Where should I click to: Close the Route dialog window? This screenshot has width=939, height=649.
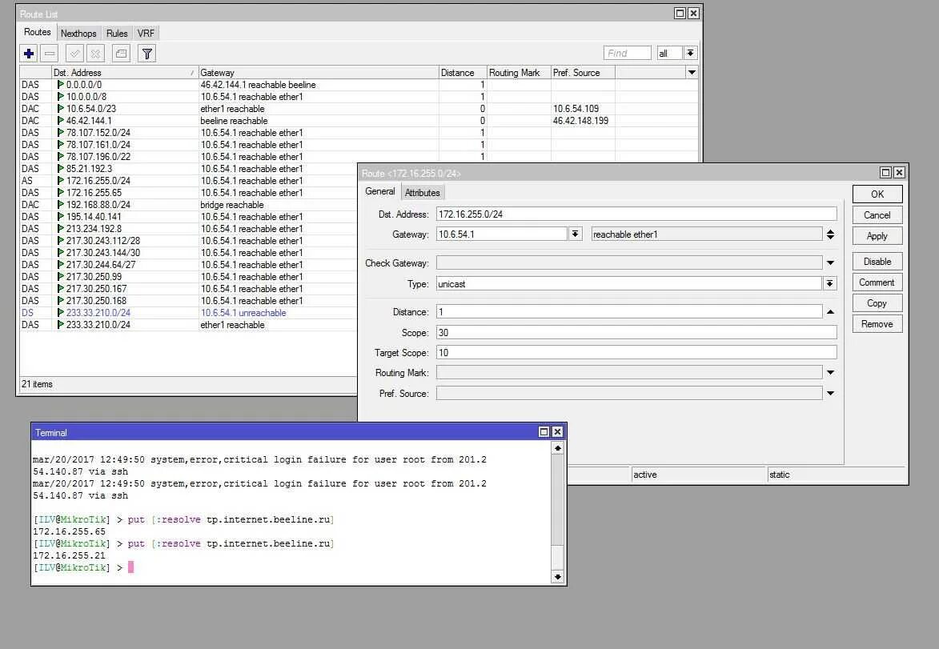899,172
